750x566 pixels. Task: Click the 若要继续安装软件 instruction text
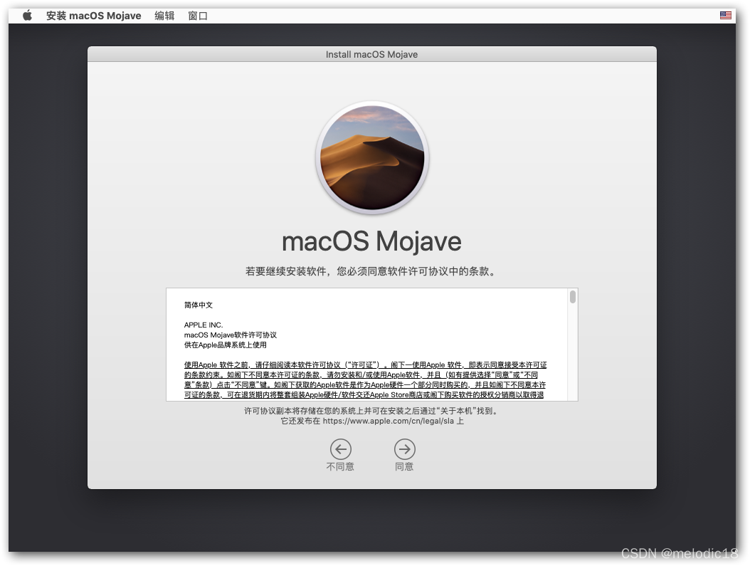371,271
